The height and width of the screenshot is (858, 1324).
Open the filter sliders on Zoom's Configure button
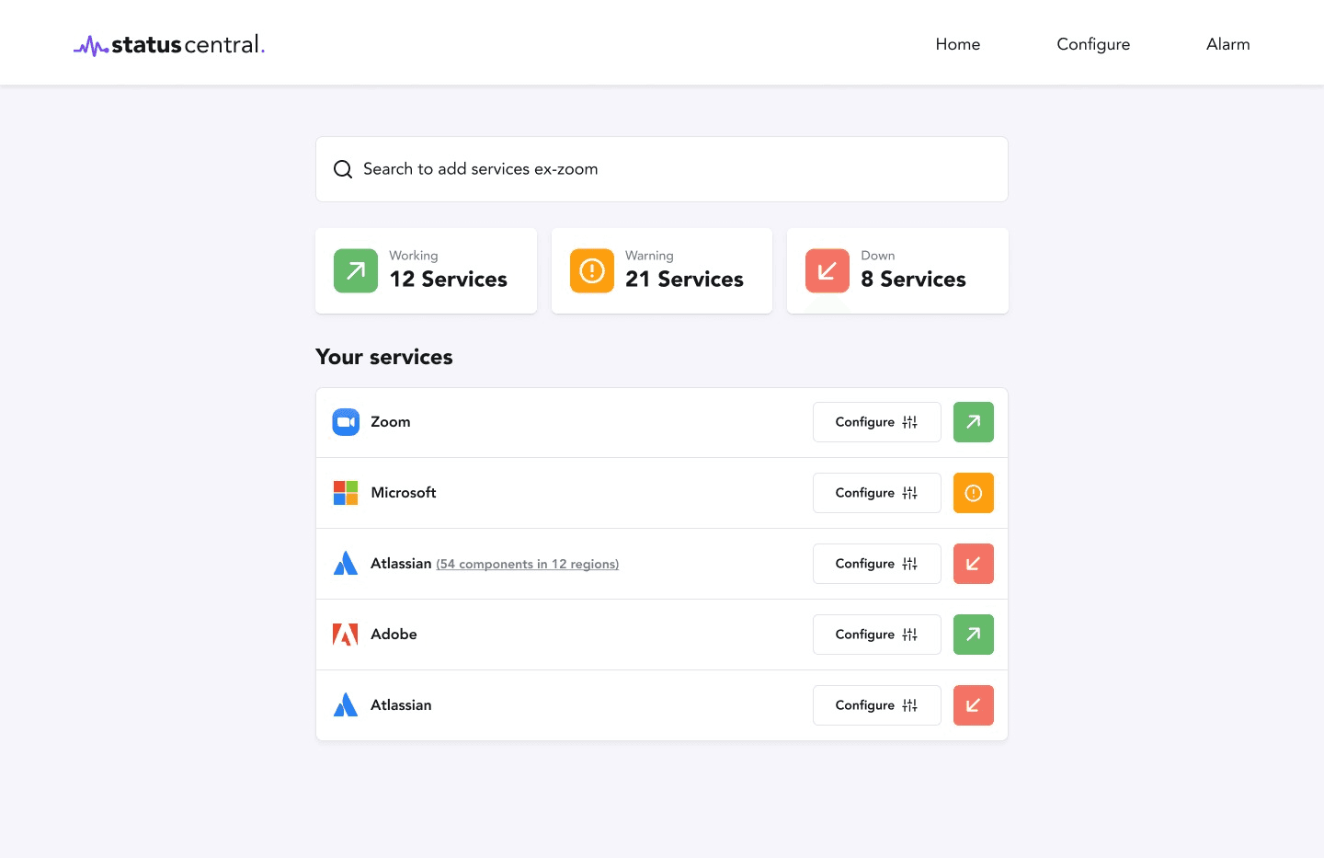click(x=909, y=421)
